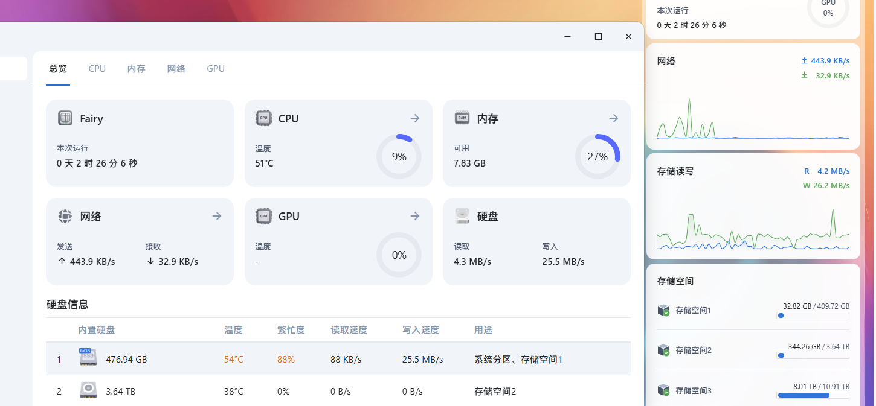The image size is (876, 406).
Task: Click the CPU chip icon
Action: [x=263, y=118]
